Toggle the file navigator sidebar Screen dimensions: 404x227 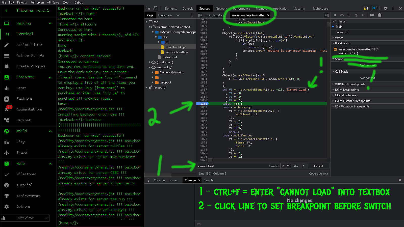(x=200, y=15)
